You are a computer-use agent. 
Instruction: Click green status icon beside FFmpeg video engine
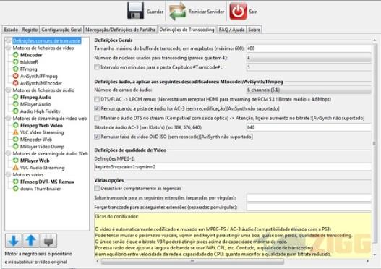pos(16,69)
